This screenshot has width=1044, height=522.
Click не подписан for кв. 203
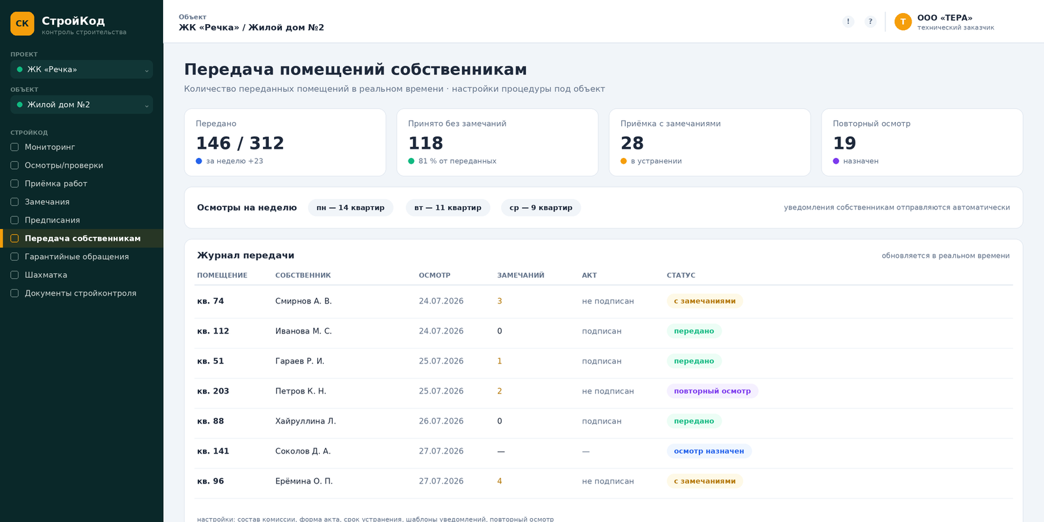coord(608,391)
